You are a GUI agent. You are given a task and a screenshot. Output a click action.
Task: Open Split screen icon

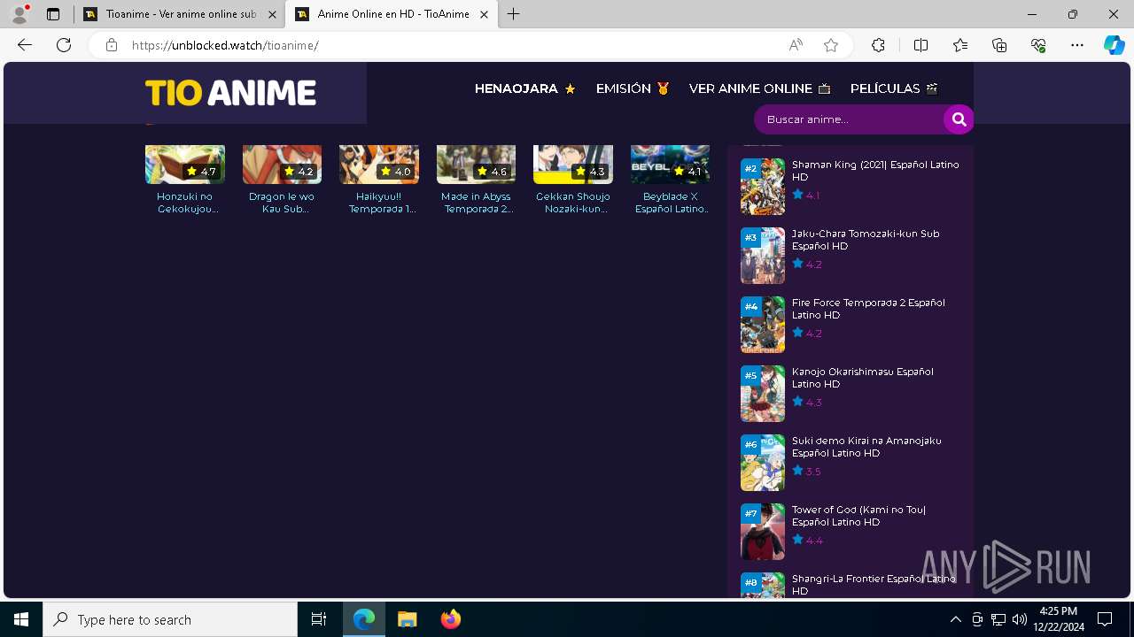pos(920,45)
